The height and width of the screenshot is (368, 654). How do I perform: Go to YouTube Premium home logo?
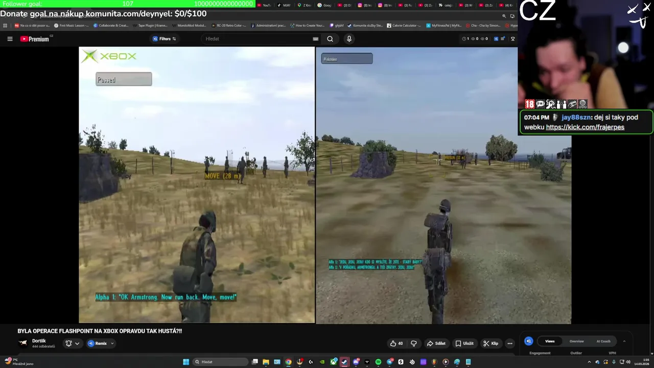click(x=35, y=39)
